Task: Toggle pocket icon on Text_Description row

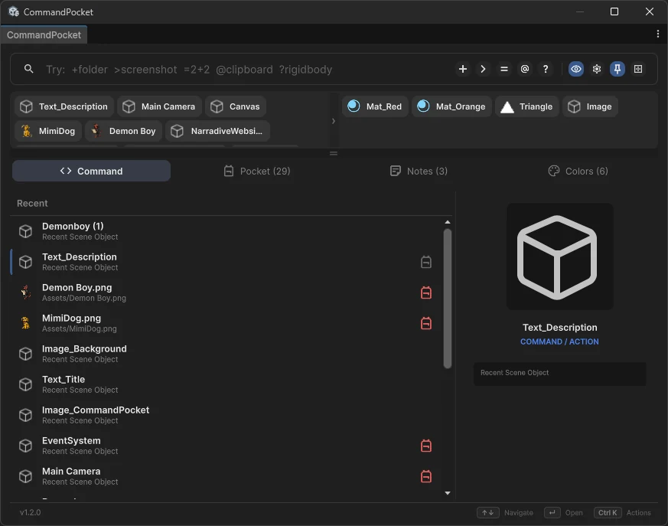Action: point(426,262)
